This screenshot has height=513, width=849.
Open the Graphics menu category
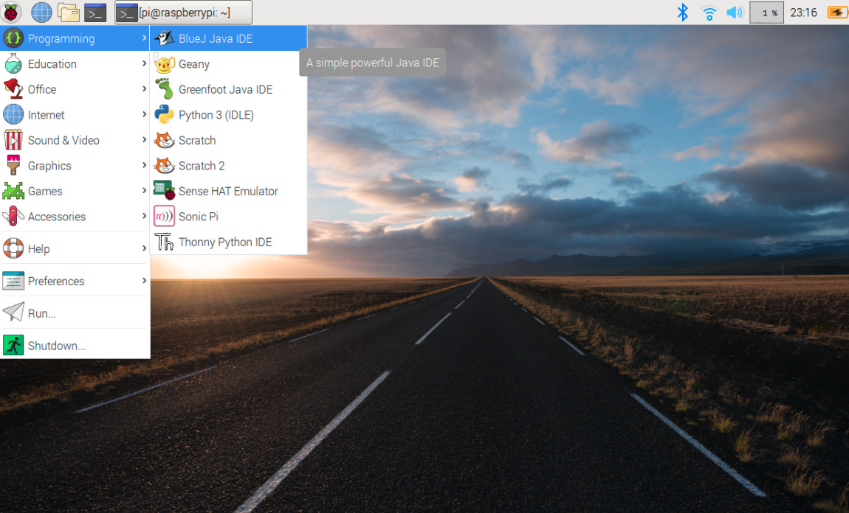(x=75, y=165)
